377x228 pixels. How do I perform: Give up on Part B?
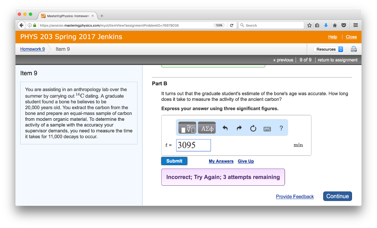coord(246,161)
